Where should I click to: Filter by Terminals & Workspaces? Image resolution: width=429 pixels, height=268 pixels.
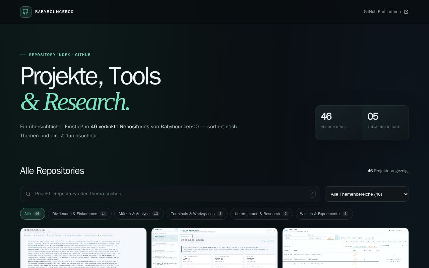point(197,214)
